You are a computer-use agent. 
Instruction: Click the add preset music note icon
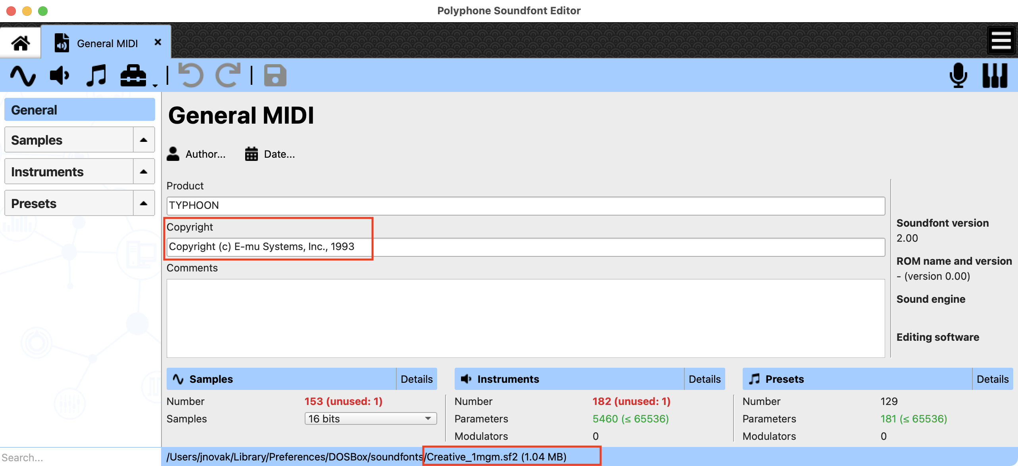pos(96,75)
